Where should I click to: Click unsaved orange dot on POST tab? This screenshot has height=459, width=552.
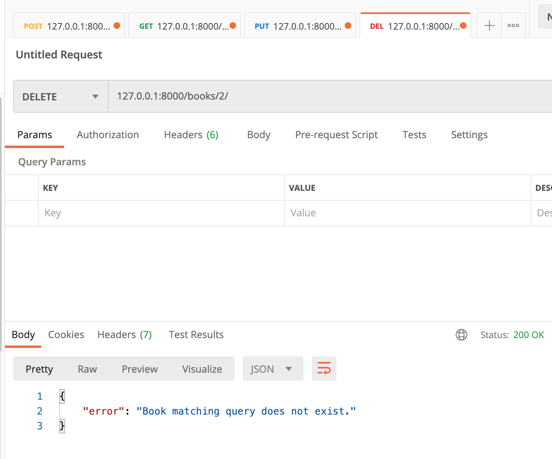click(117, 25)
